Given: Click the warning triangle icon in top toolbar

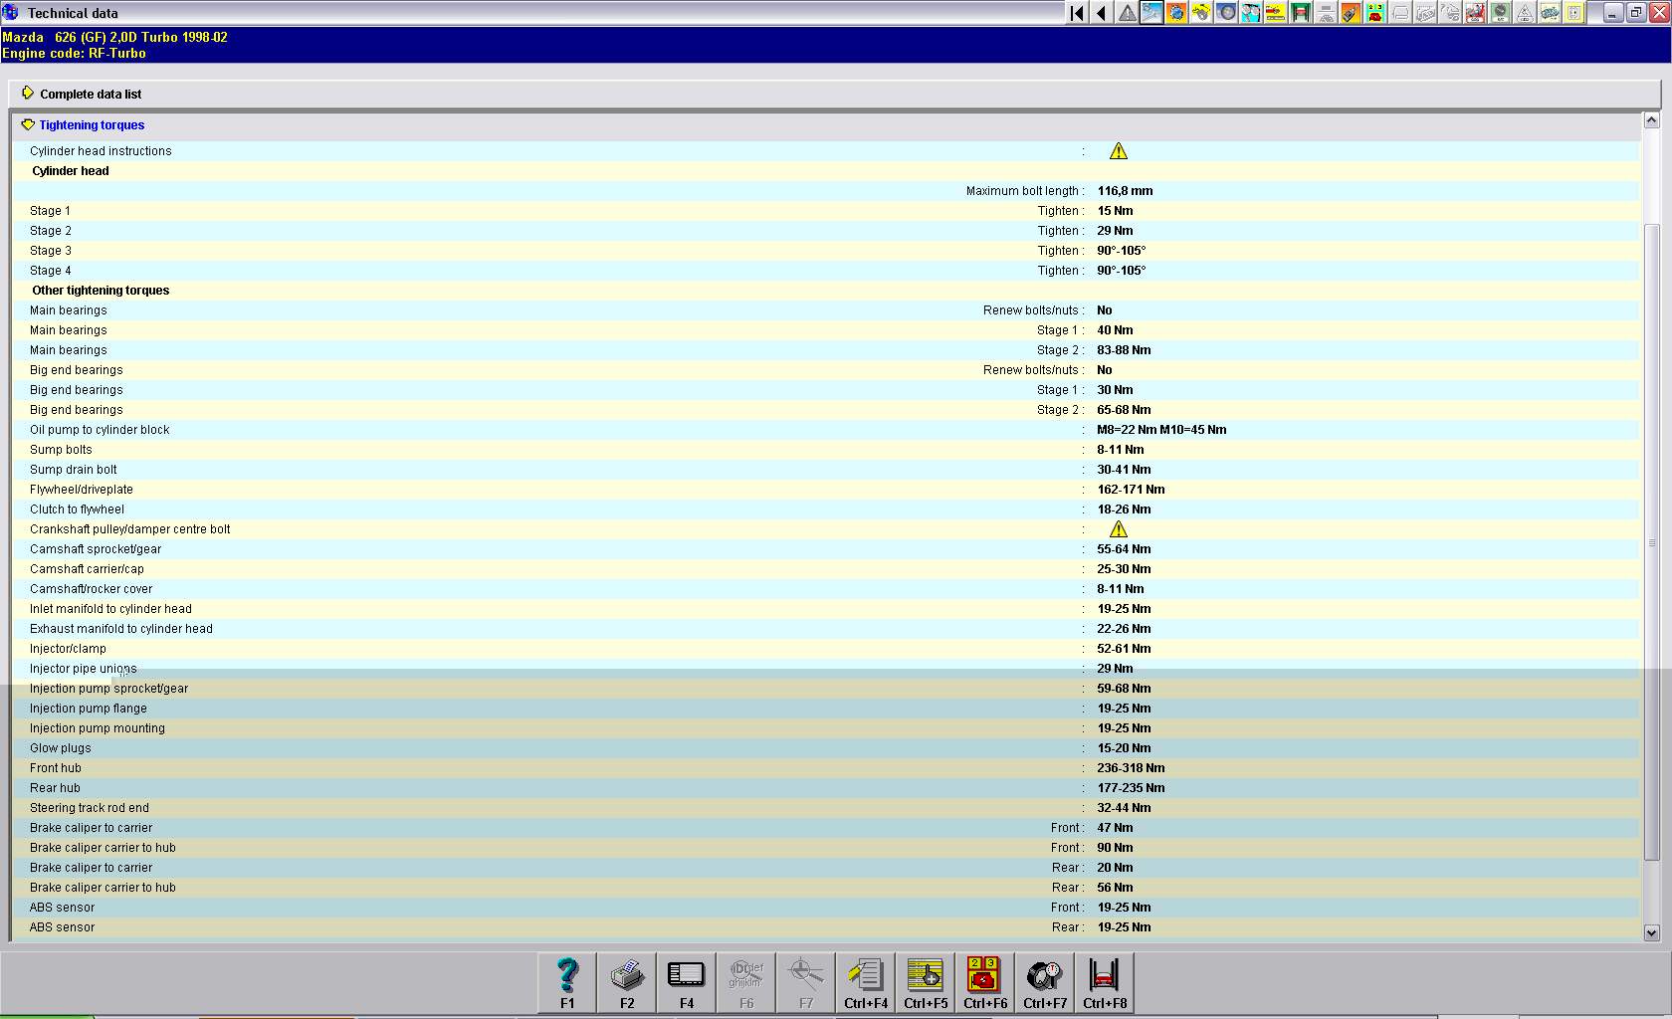Looking at the screenshot, I should (1127, 13).
